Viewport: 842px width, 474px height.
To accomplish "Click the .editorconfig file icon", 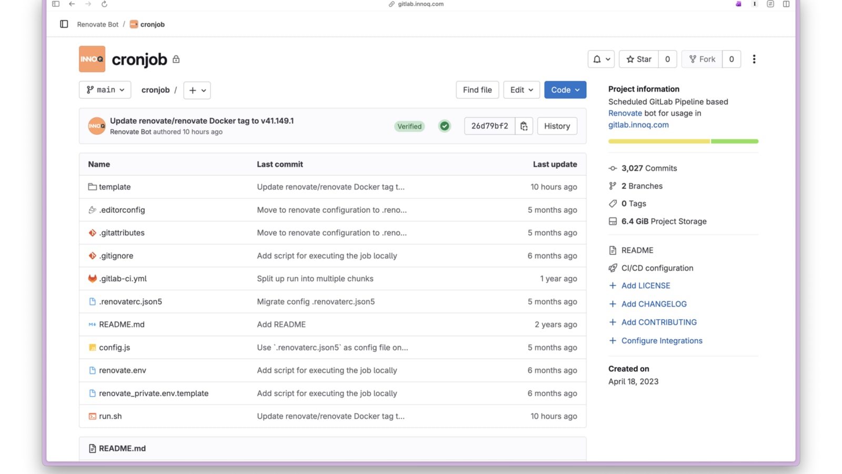I will (92, 210).
